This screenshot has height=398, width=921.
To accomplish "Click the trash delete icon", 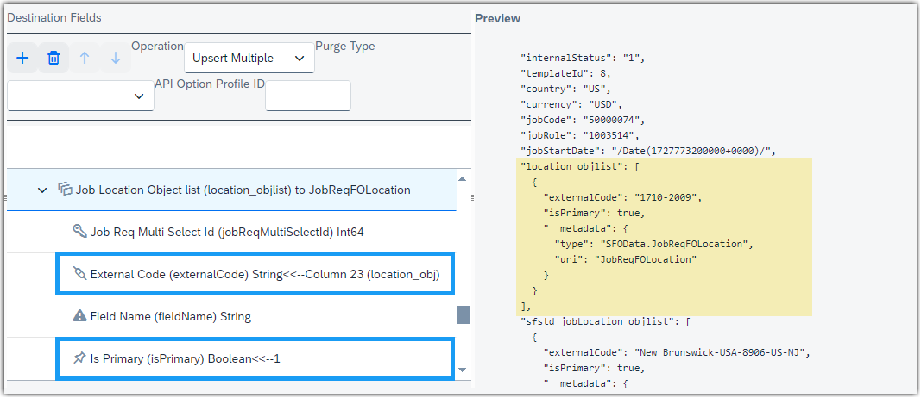I will 54,58.
